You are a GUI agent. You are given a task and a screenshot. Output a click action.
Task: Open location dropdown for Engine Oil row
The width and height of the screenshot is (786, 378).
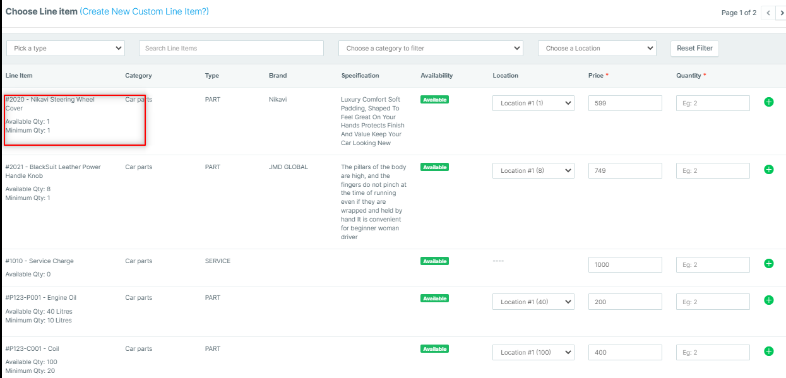click(x=533, y=302)
